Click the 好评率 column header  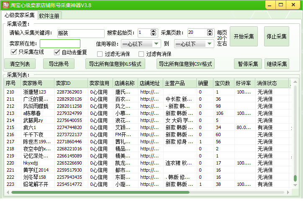245,83
